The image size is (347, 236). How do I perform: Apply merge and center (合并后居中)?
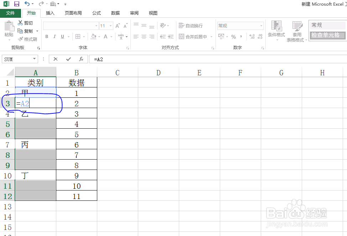193,37
